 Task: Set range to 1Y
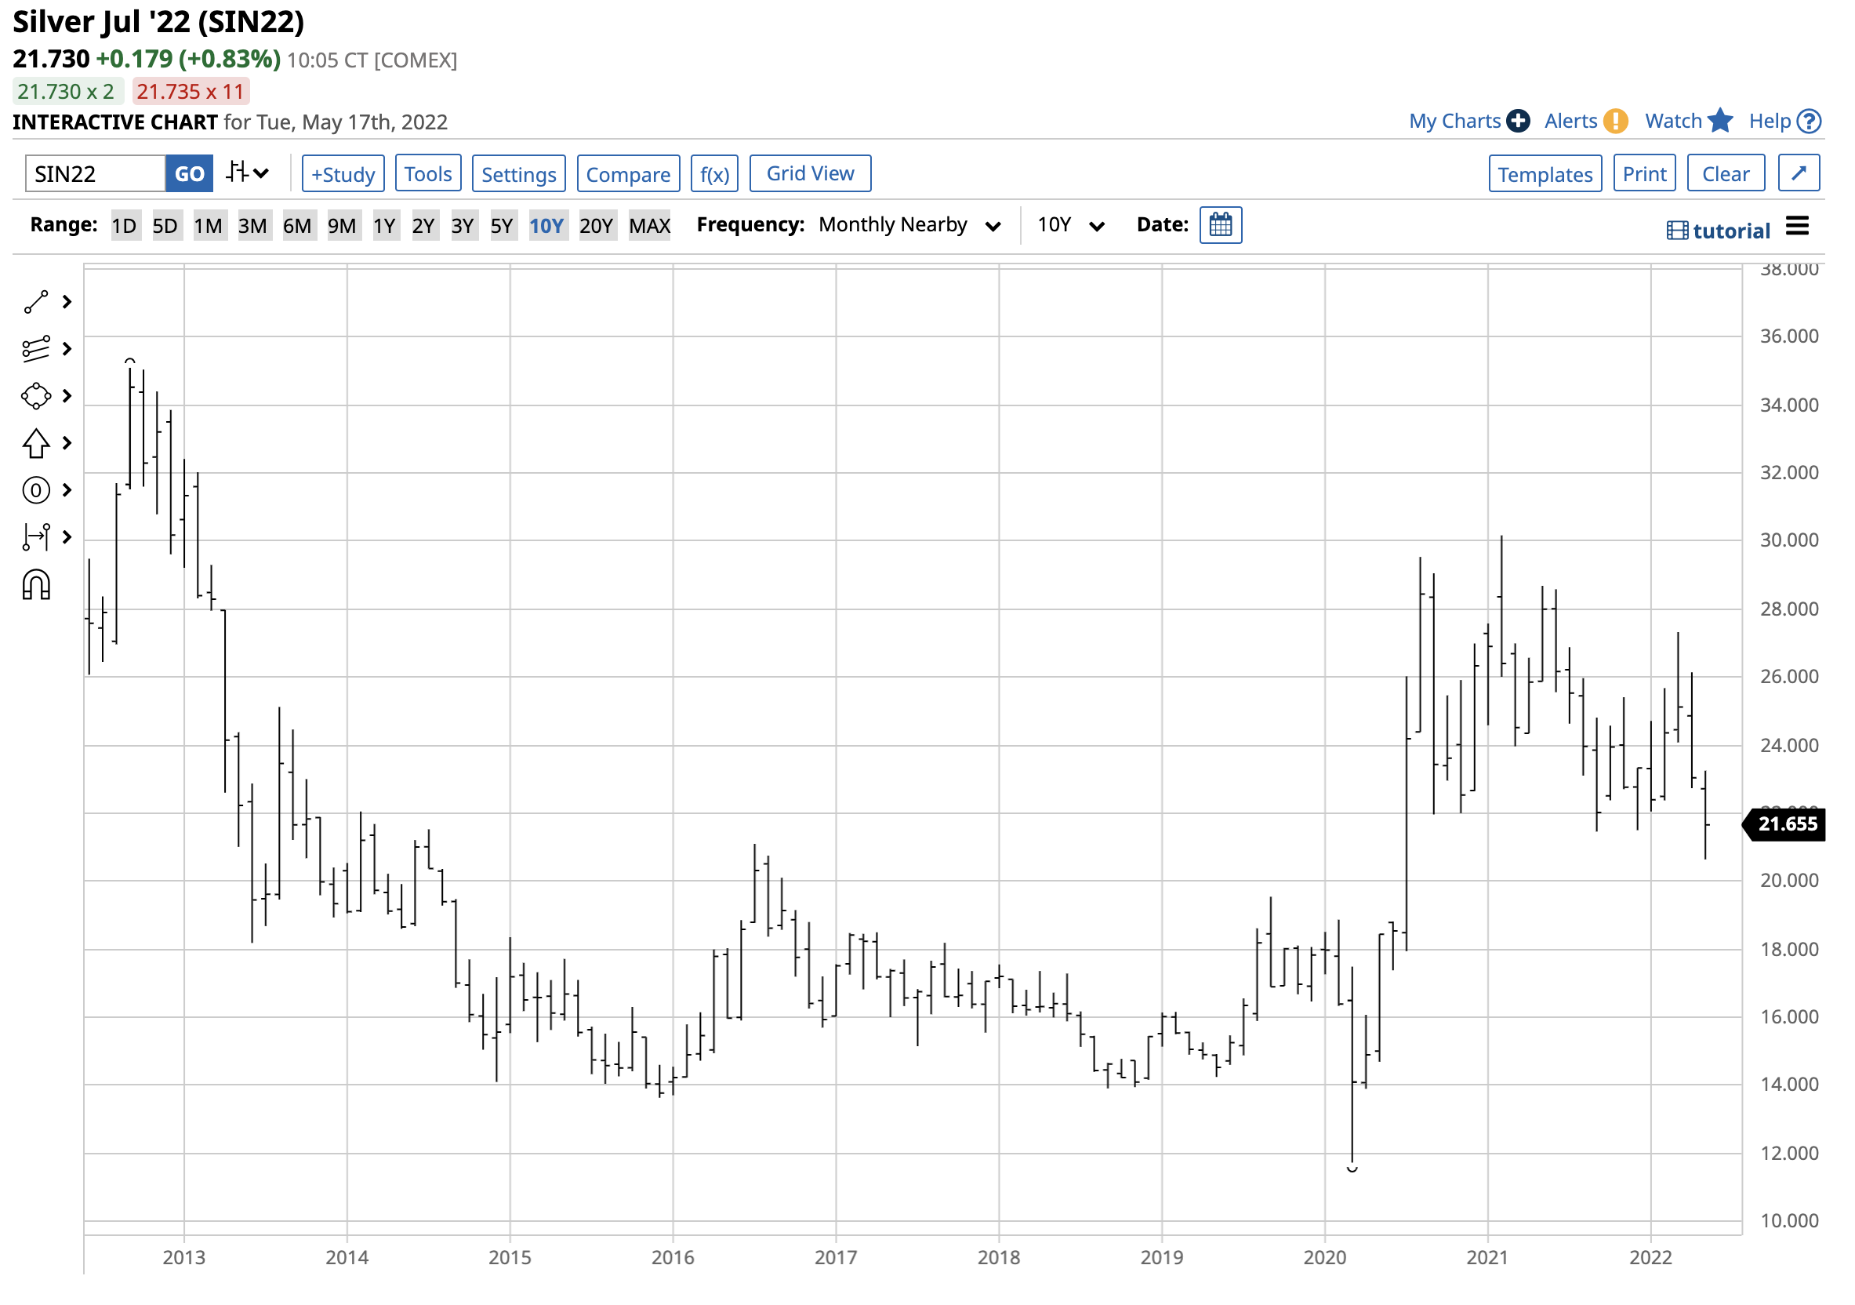(x=386, y=225)
